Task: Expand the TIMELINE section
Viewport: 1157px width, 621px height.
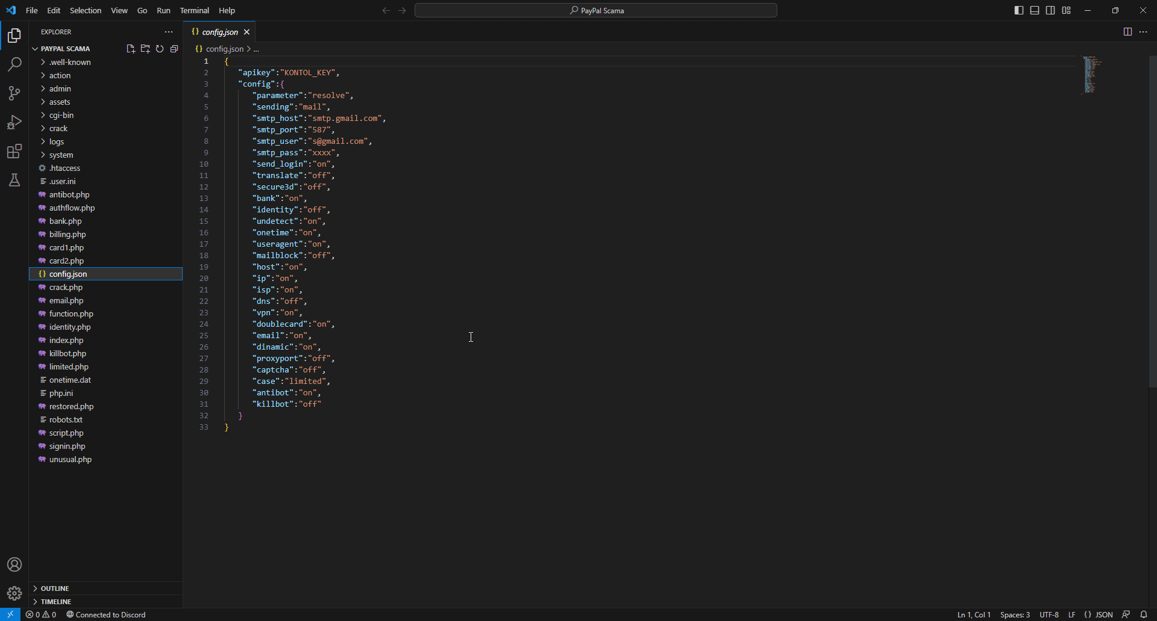Action: (x=56, y=602)
